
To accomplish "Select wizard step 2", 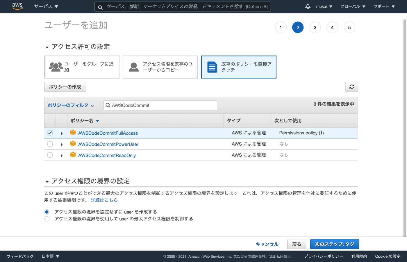I will click(x=298, y=27).
